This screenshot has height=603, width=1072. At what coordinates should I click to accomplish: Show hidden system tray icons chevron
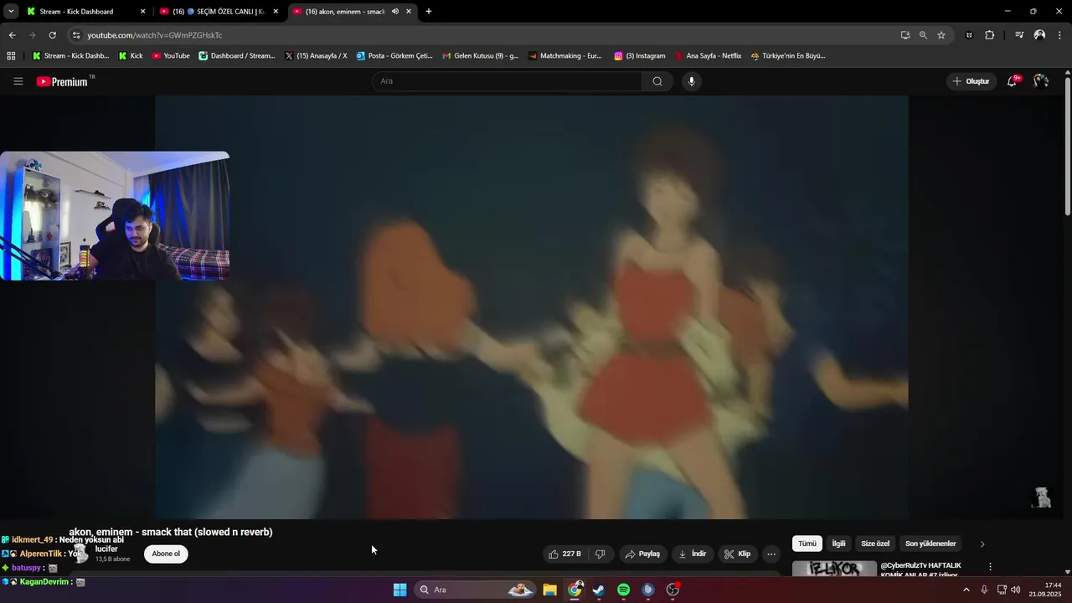coord(966,590)
